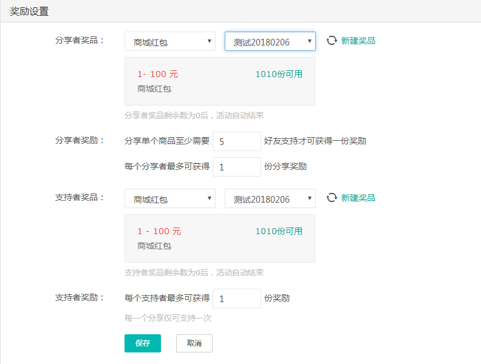Viewport: 481px width, 364px height.
Task: Click the red amount in supporter prize card
Action: [x=159, y=231]
